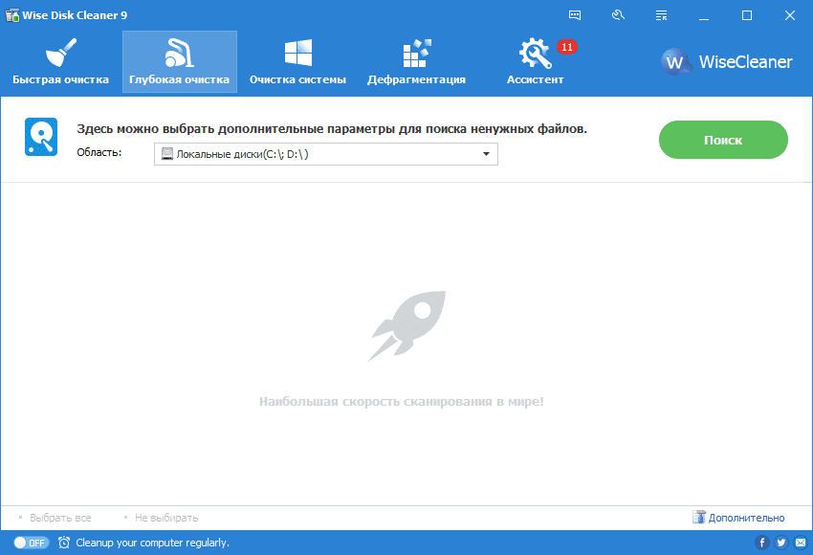Image resolution: width=813 pixels, height=555 pixels.
Task: Go to the Дефрагментация tab
Action: click(x=416, y=61)
